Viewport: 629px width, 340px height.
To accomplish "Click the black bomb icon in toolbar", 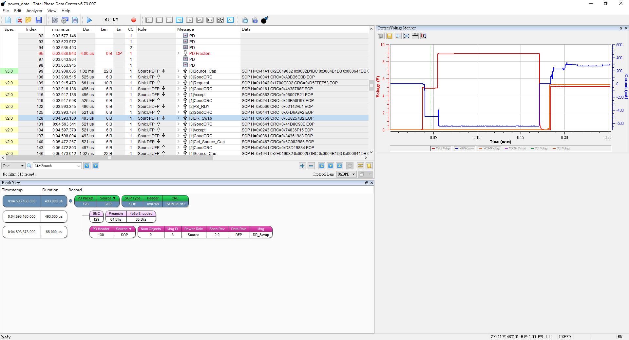I will [264, 20].
